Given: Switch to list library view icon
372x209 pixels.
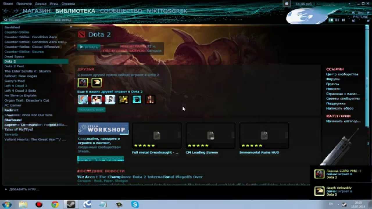Looking at the screenshot, I should pyautogui.click(x=337, y=20).
